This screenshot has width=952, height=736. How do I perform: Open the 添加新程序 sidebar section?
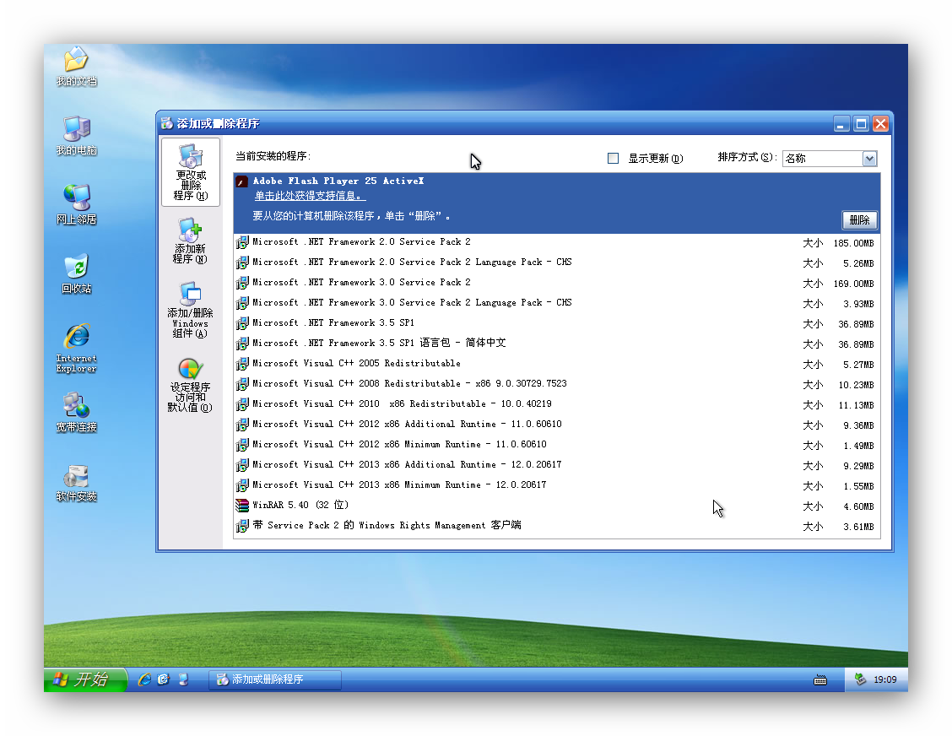click(x=190, y=241)
